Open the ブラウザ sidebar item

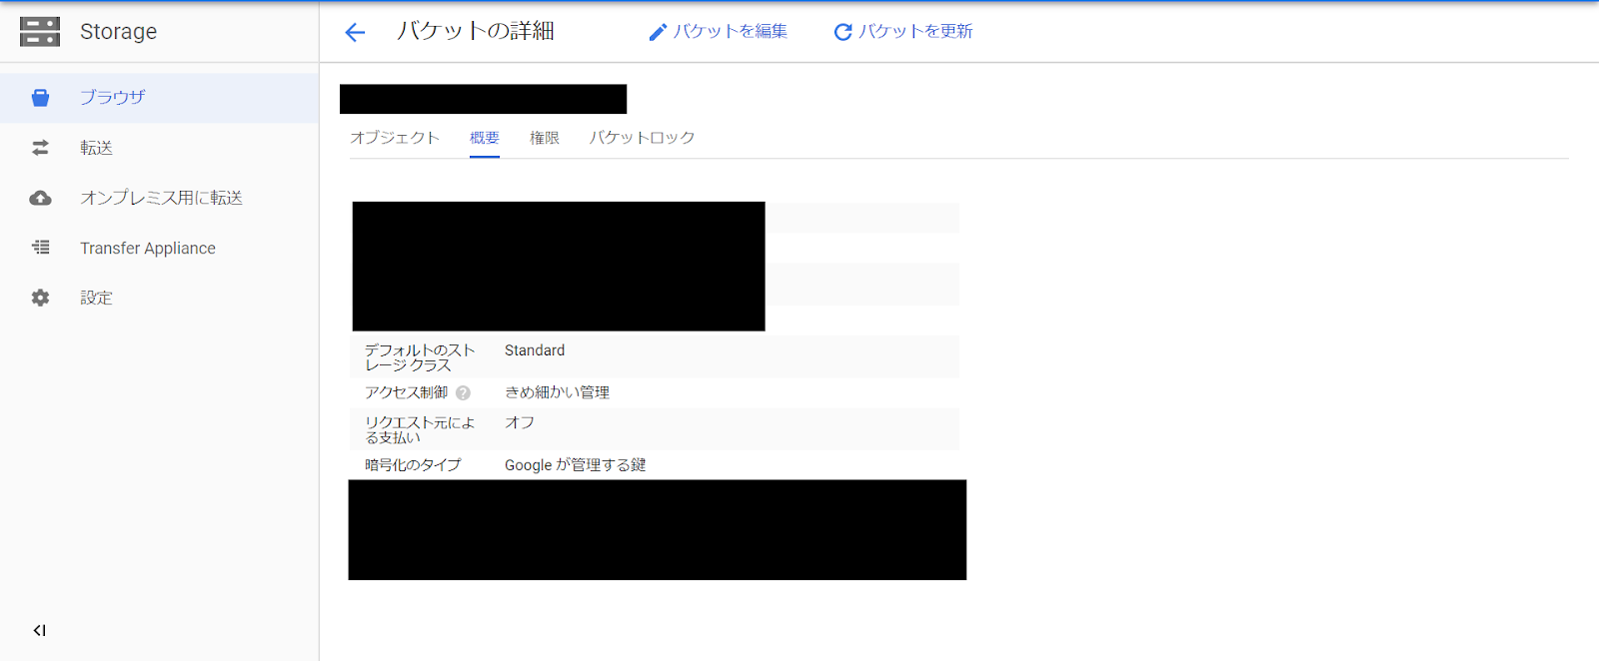(159, 98)
